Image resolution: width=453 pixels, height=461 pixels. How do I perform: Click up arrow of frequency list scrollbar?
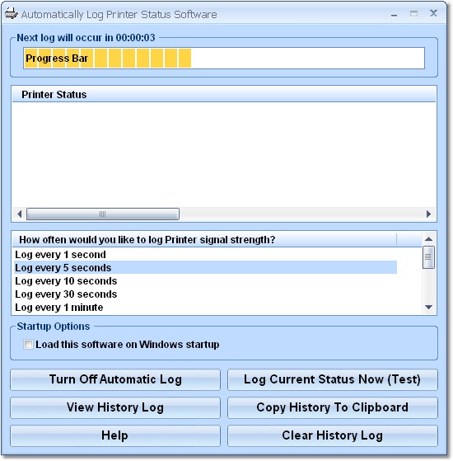point(428,238)
